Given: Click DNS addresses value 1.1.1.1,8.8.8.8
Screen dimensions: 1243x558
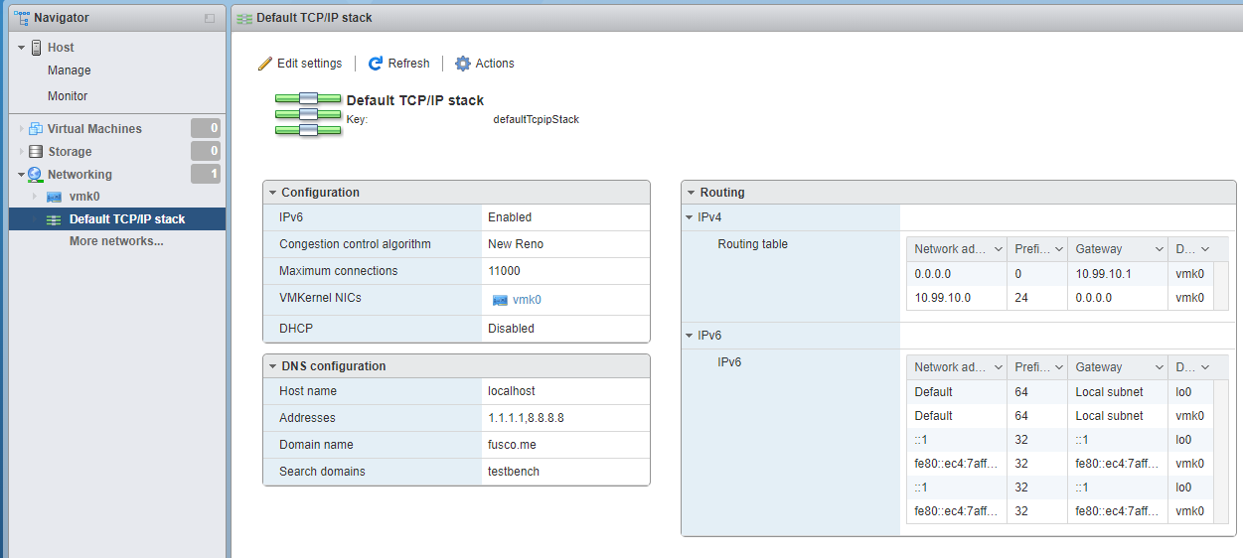Looking at the screenshot, I should coord(526,418).
